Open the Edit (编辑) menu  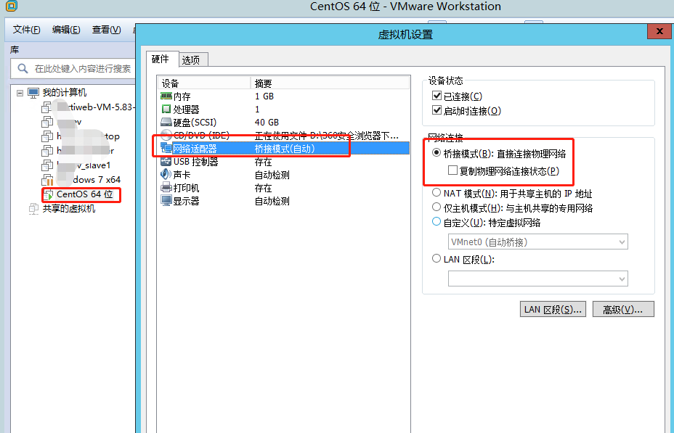pyautogui.click(x=66, y=30)
